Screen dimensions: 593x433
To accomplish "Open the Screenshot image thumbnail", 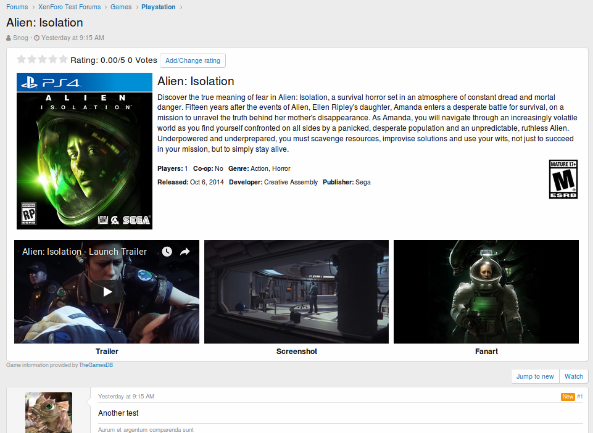I will point(296,292).
